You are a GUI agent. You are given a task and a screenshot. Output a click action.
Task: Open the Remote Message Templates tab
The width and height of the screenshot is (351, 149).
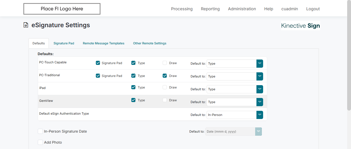104,43
